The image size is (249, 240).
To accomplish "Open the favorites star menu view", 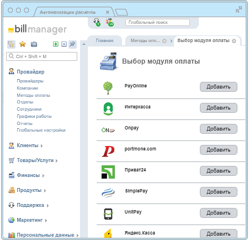I will 23,44.
